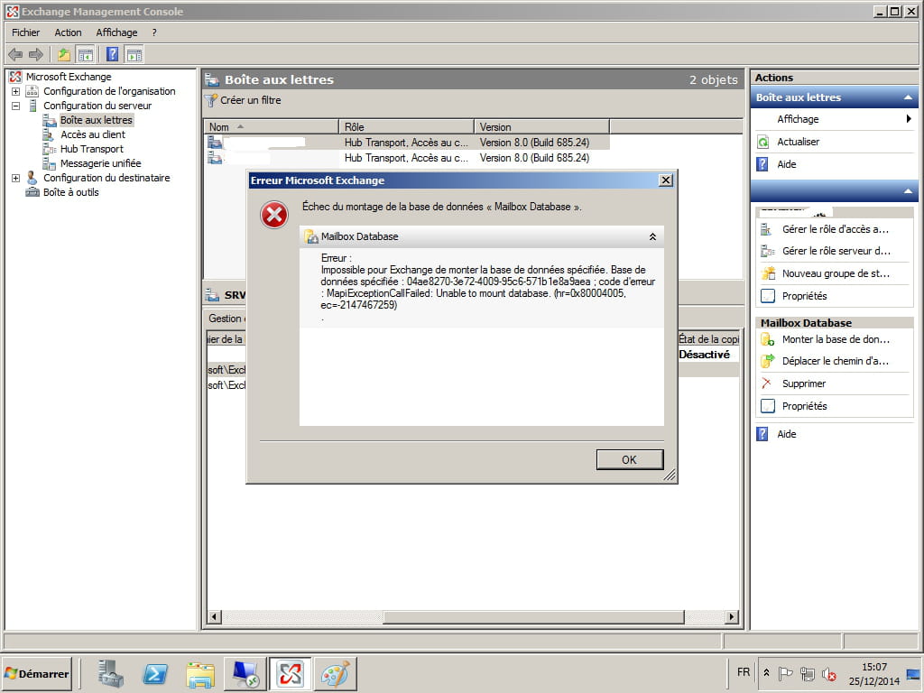This screenshot has height=693, width=924.
Task: Select Boîte à outils tree item
Action: pos(70,192)
